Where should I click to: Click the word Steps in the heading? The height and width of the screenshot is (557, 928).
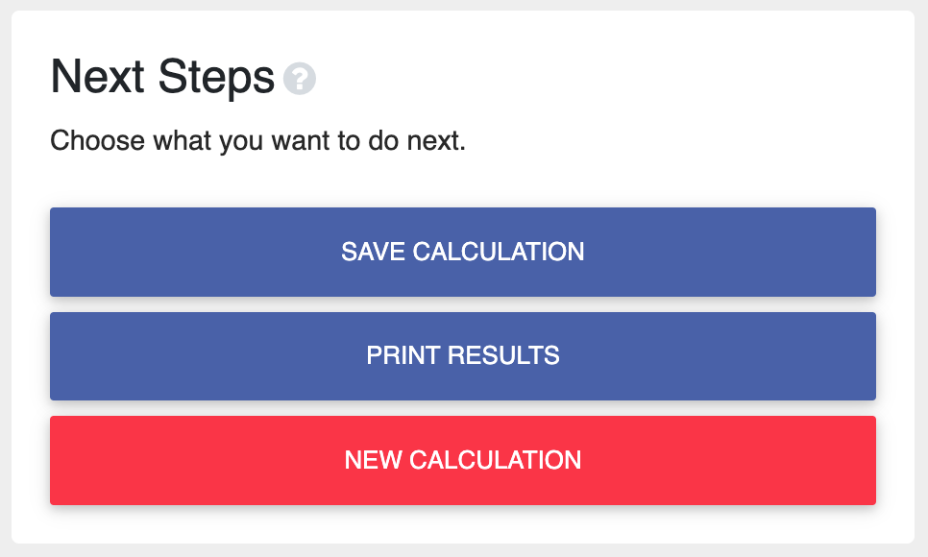pyautogui.click(x=216, y=78)
